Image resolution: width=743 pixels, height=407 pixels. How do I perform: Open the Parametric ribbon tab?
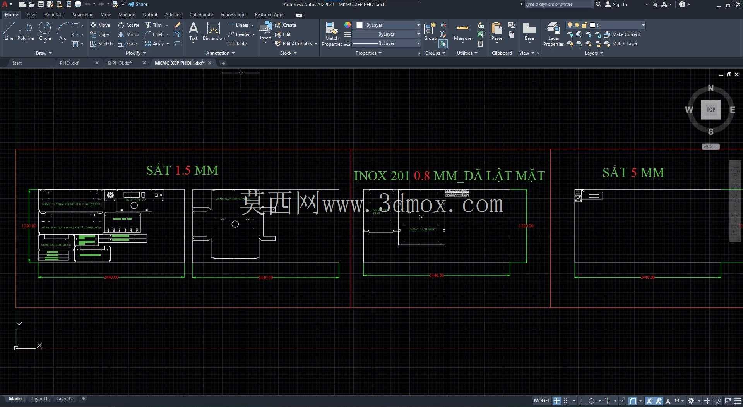(82, 15)
